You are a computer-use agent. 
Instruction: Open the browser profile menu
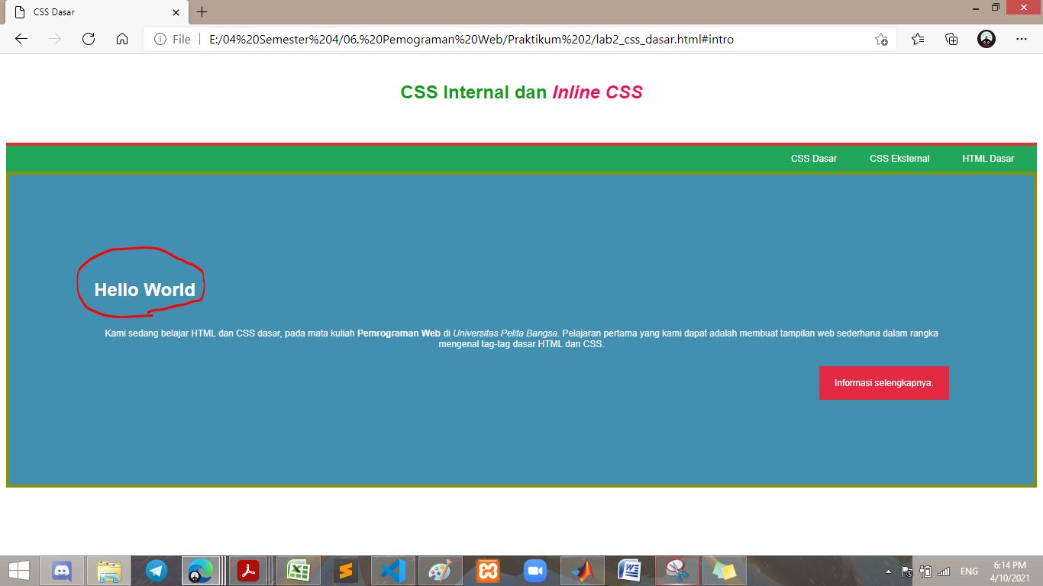click(986, 39)
